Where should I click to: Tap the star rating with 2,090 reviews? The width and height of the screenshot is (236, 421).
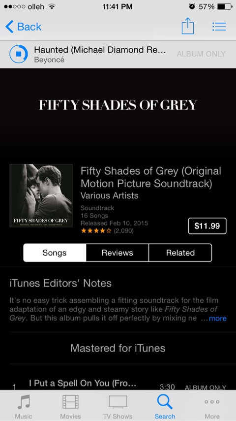coord(107,230)
